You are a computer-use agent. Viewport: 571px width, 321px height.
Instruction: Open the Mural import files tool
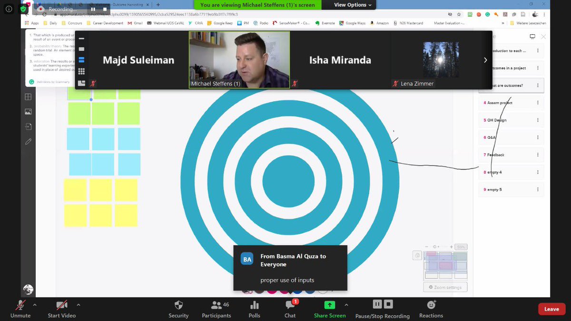tap(28, 126)
